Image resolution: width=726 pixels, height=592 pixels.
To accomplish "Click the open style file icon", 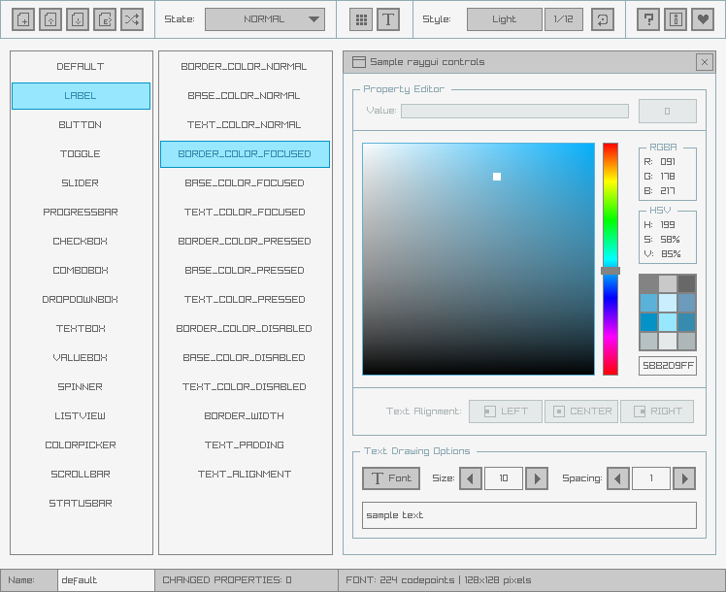I will (50, 19).
